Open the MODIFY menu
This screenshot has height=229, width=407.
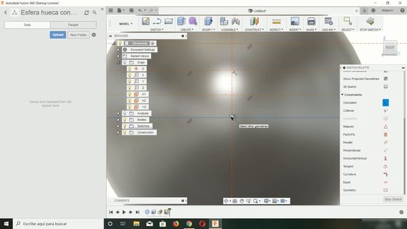click(208, 30)
